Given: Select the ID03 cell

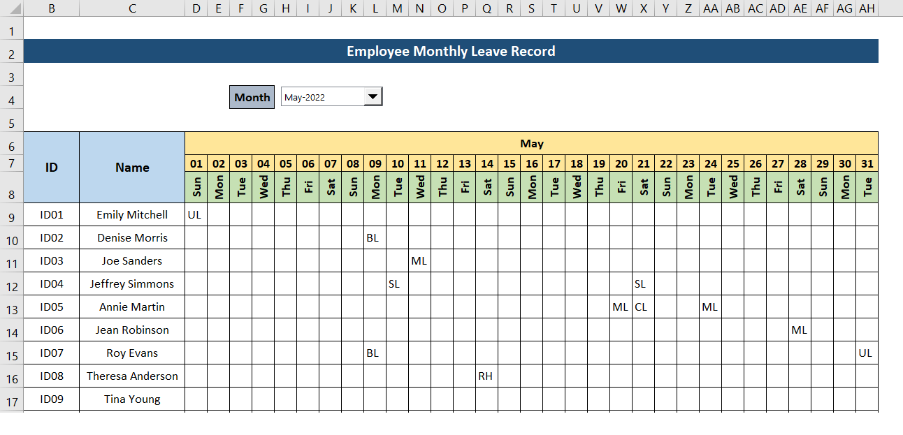Looking at the screenshot, I should (x=51, y=260).
